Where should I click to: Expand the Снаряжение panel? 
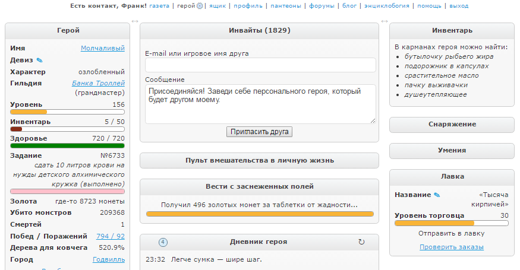click(452, 125)
